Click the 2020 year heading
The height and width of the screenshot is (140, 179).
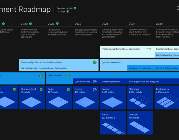tap(24, 24)
